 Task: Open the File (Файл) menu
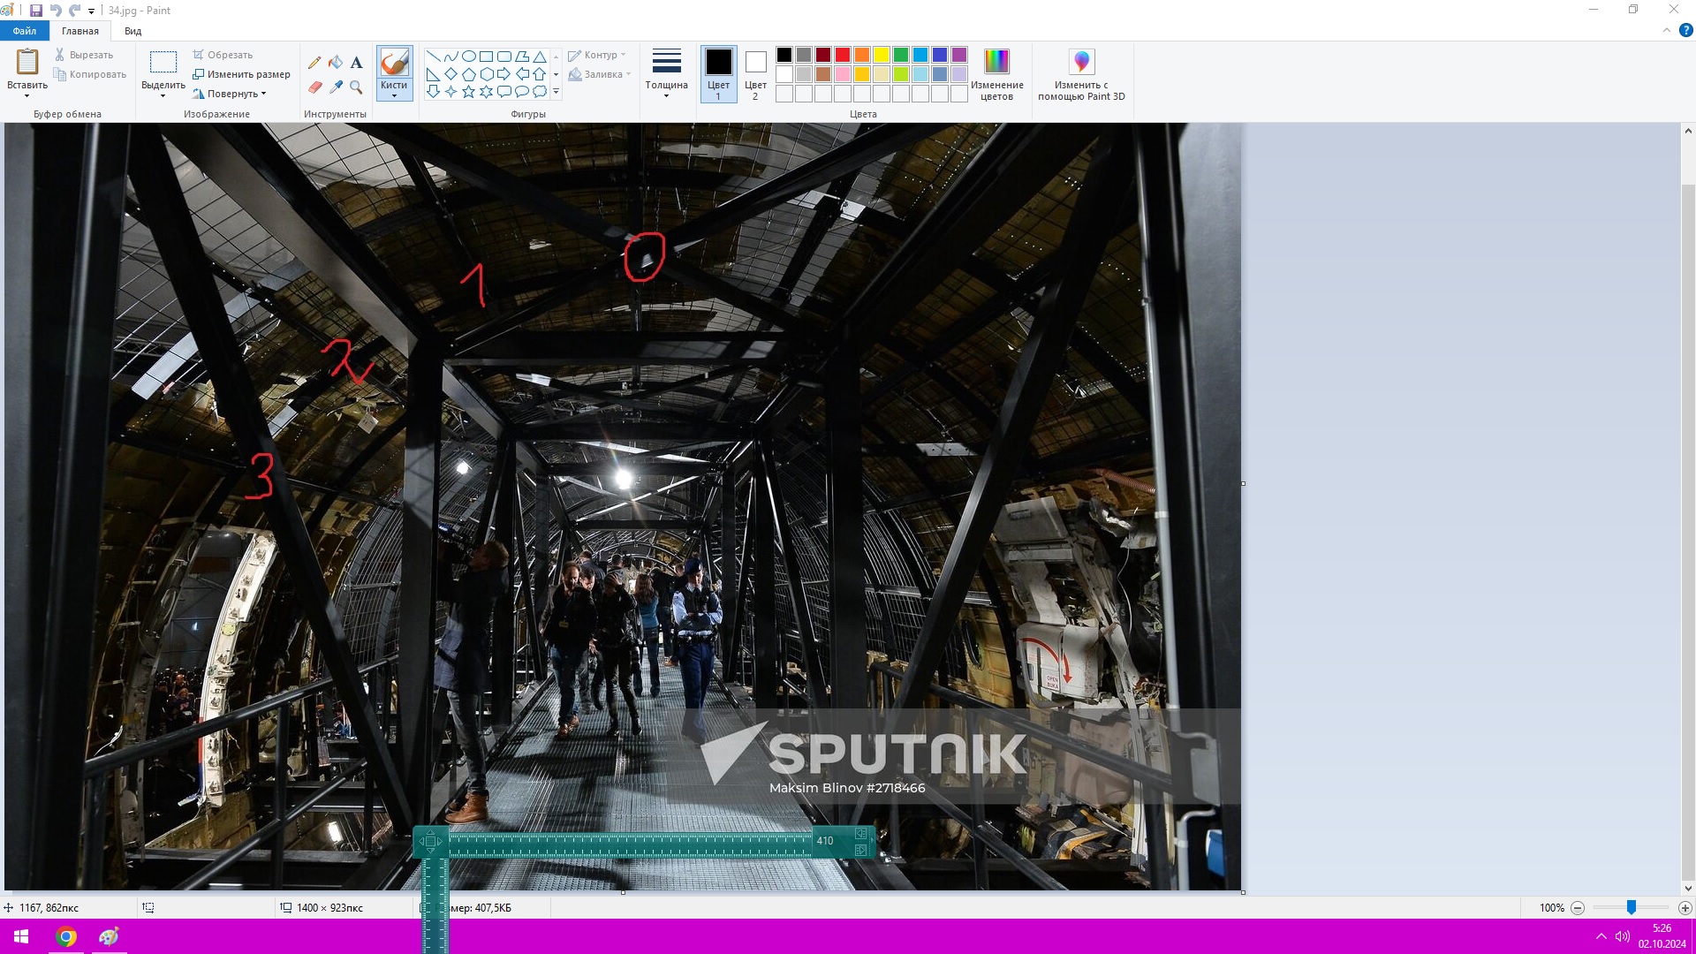tap(25, 31)
